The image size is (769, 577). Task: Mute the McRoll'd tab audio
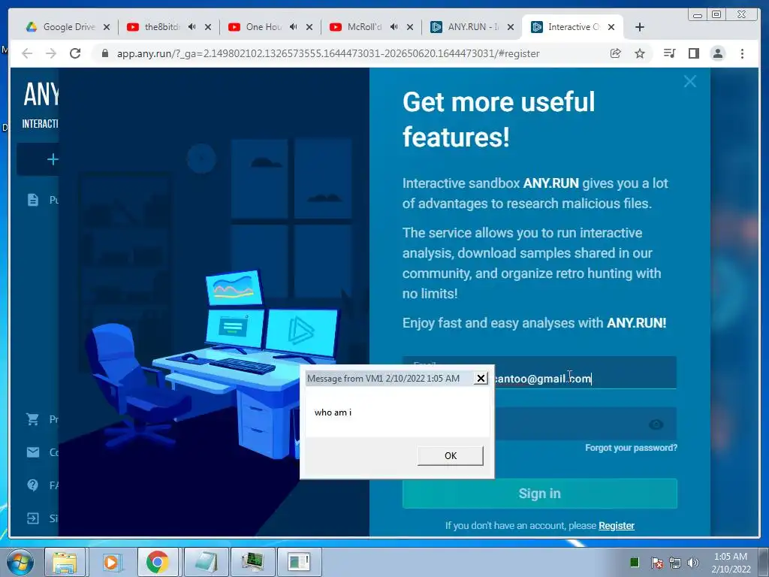point(394,27)
